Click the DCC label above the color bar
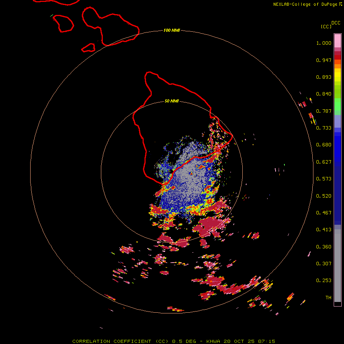The height and width of the screenshot is (344, 344). click(x=336, y=23)
